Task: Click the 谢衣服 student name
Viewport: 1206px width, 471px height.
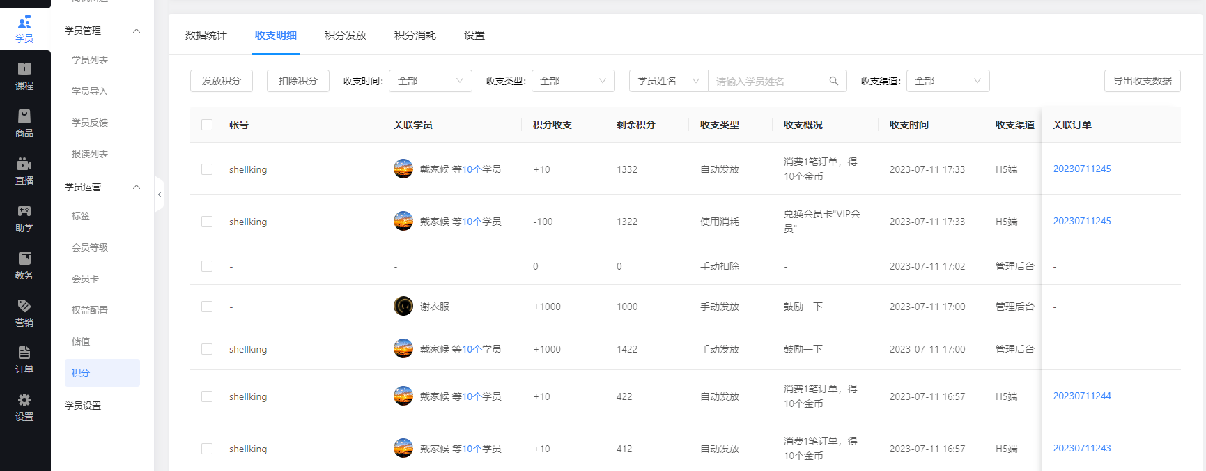Action: click(x=435, y=307)
